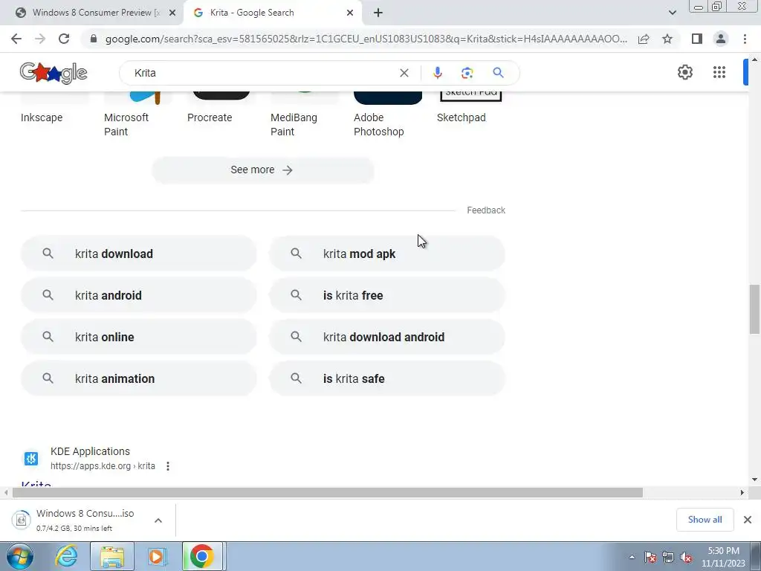Image resolution: width=761 pixels, height=571 pixels.
Task: Bookmark this page with the star
Action: point(667,39)
